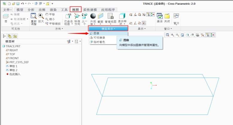Viewport: 233px width, 125px height.
Task: Click the 重新调整 (Refit) icon
Action: 34,16
